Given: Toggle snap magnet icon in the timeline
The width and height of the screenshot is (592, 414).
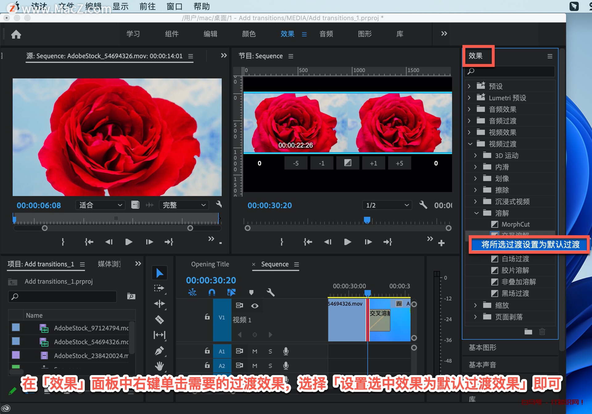Looking at the screenshot, I should [x=212, y=292].
